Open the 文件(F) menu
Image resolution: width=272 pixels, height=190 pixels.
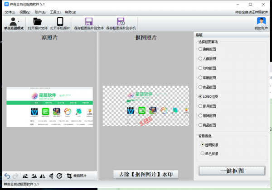(10, 12)
